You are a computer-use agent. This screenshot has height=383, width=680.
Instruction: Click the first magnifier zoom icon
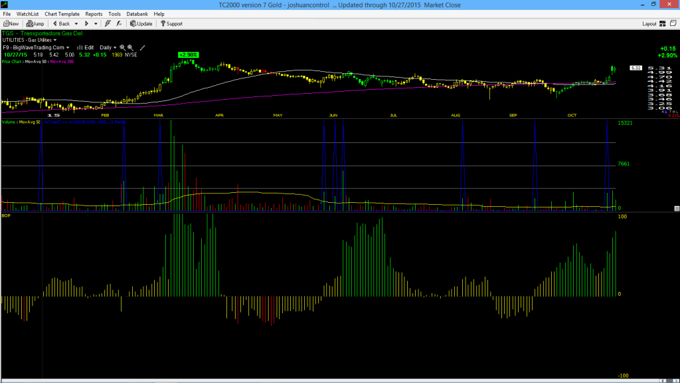[122, 48]
